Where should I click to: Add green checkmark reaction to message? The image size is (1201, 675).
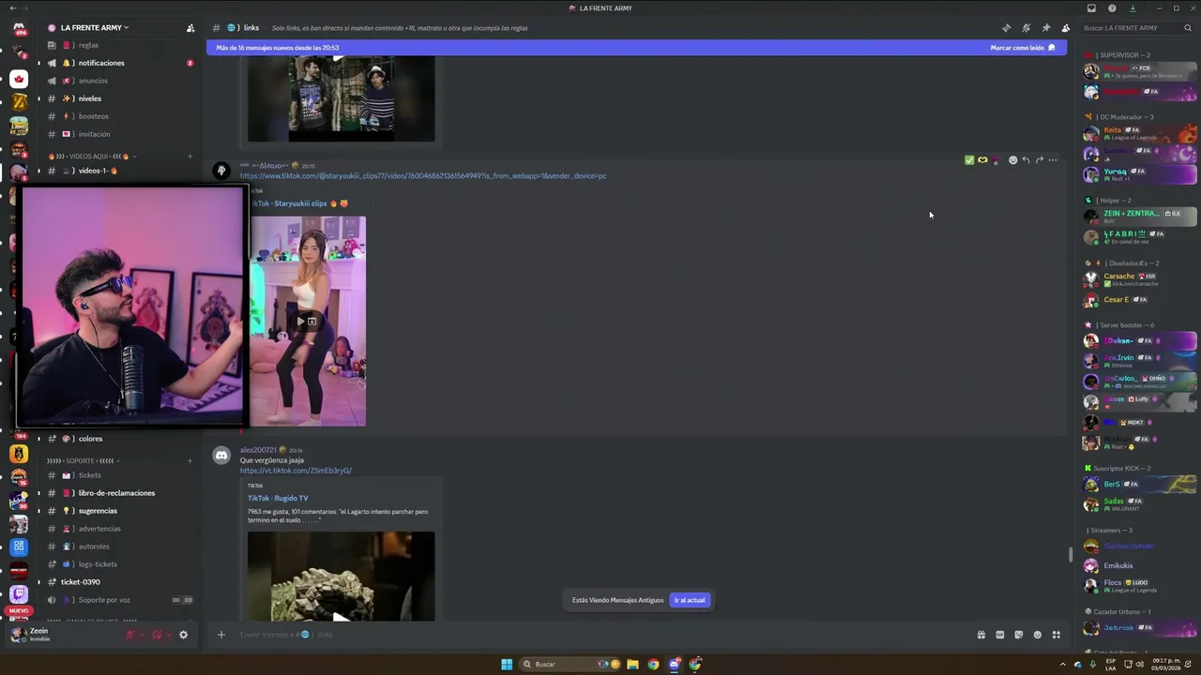coord(969,160)
